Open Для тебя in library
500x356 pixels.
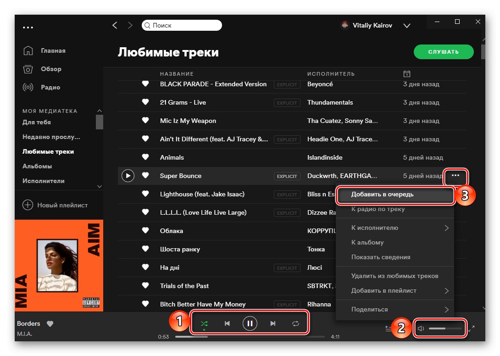tap(37, 122)
